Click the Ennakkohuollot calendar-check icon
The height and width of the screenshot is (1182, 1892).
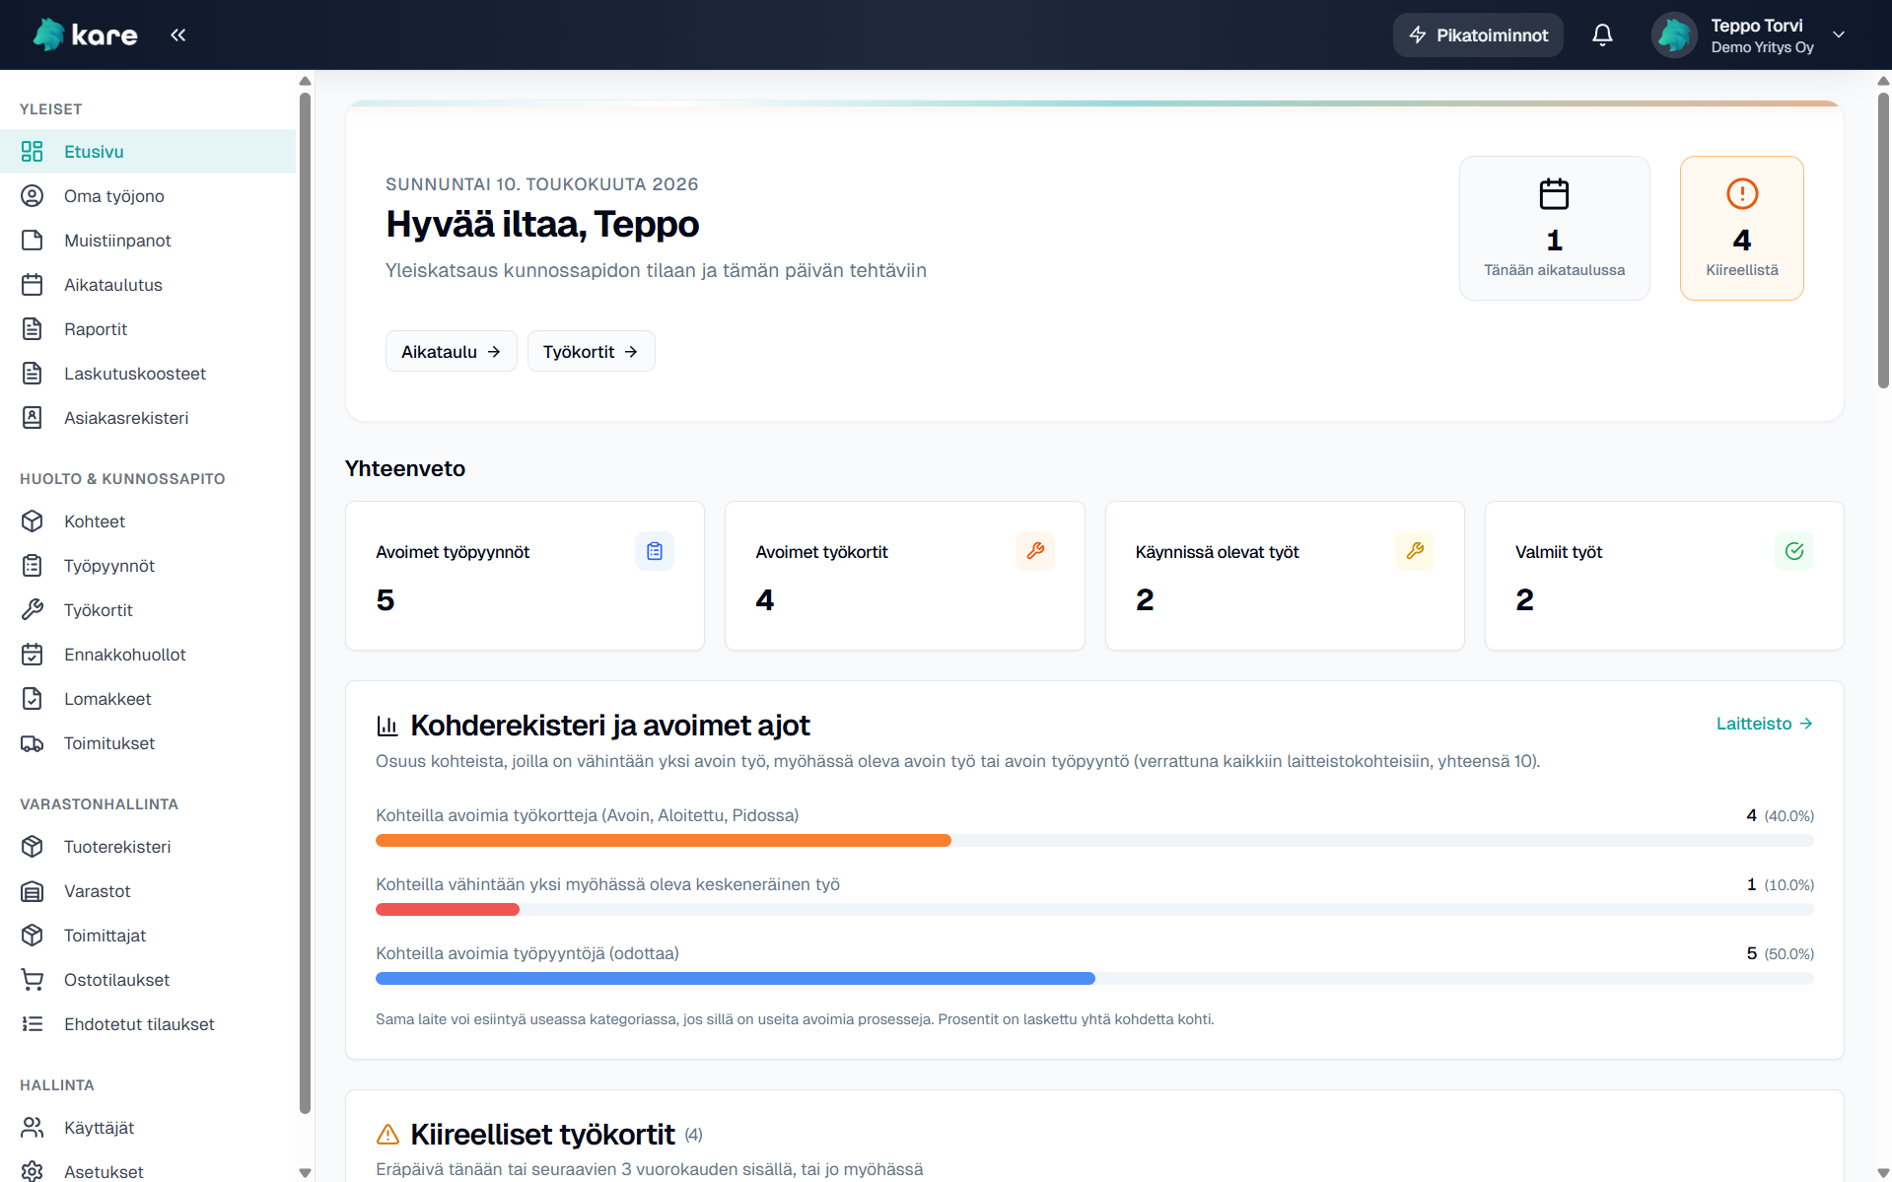click(x=33, y=654)
